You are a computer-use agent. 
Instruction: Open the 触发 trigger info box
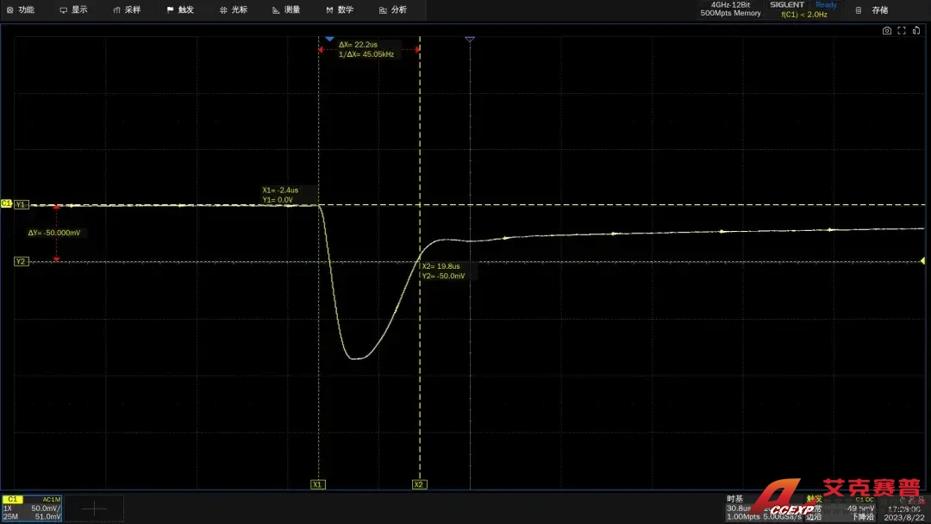pyautogui.click(x=840, y=508)
